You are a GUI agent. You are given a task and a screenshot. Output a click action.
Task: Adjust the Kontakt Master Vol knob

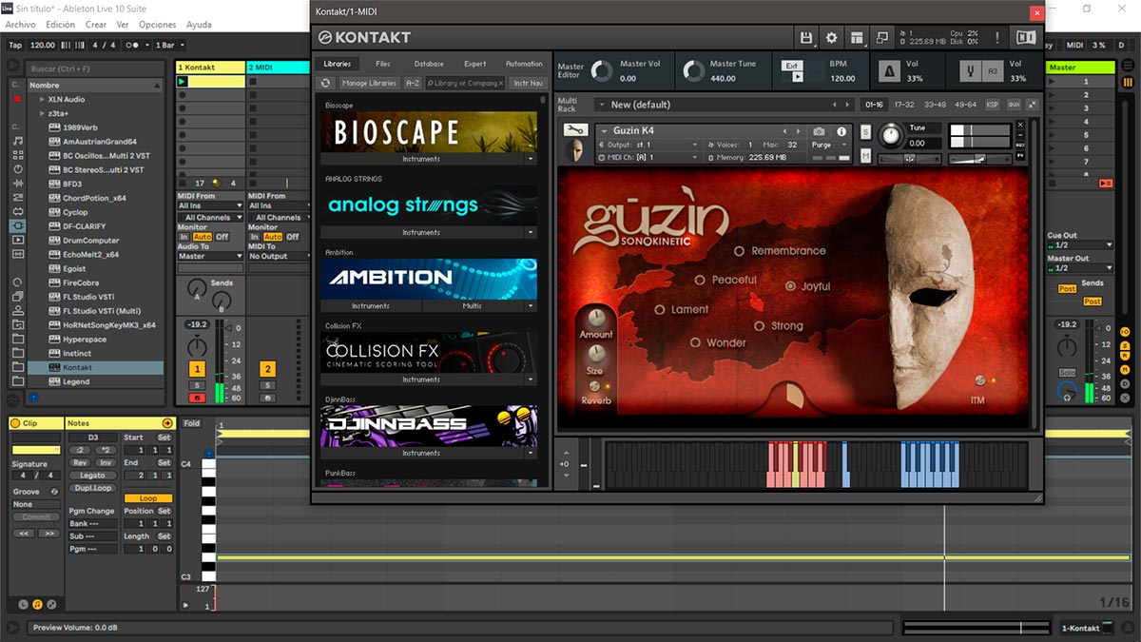point(601,70)
